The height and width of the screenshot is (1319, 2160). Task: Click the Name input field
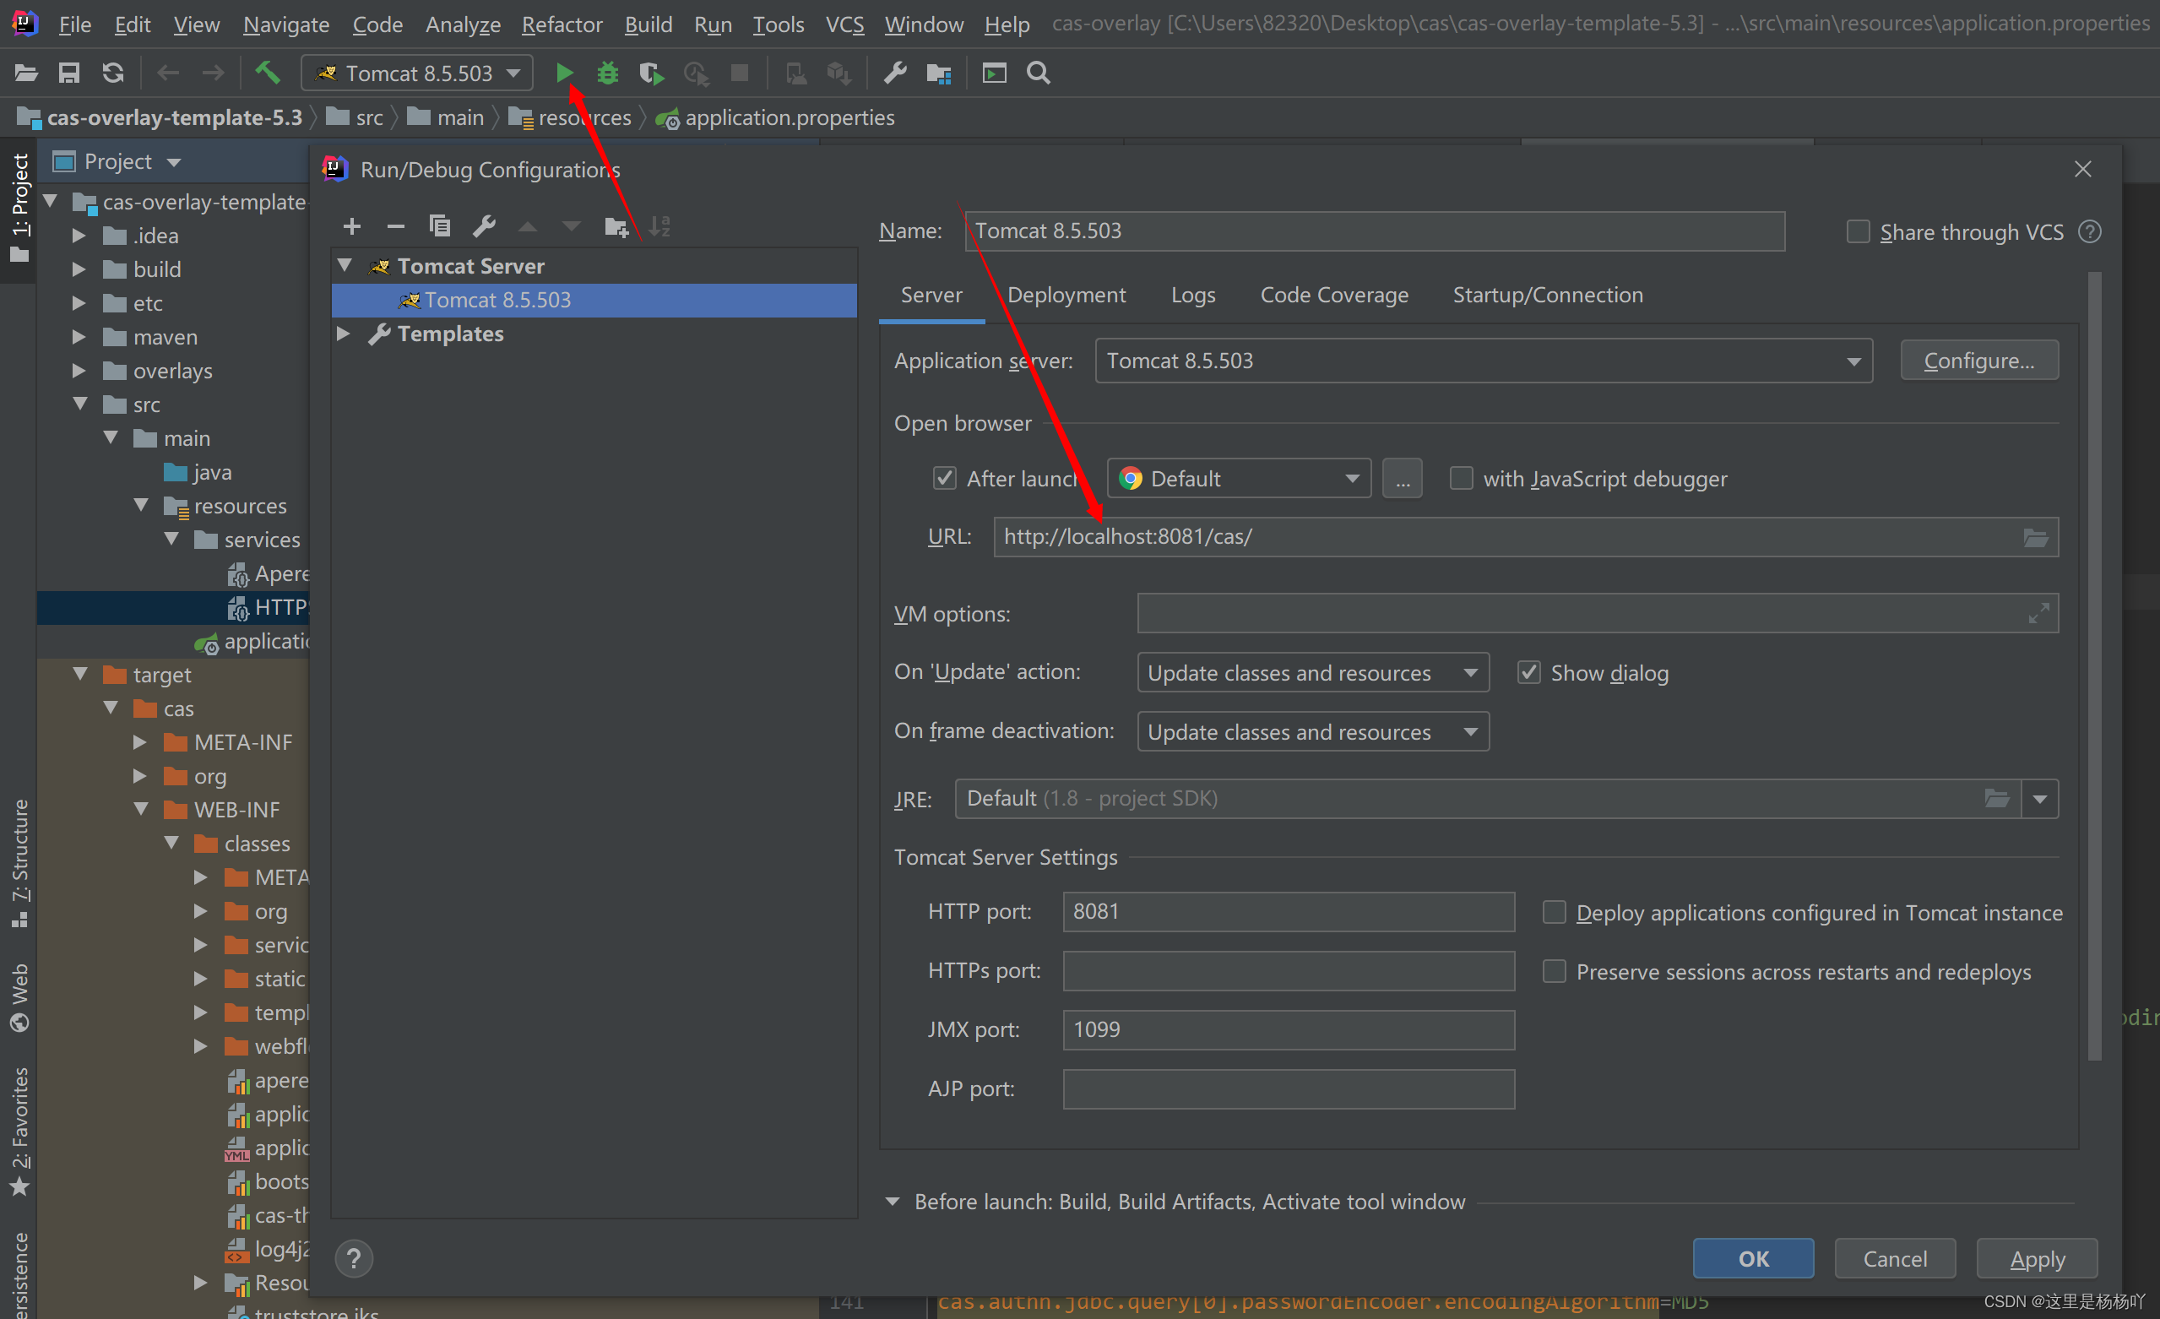1375,231
